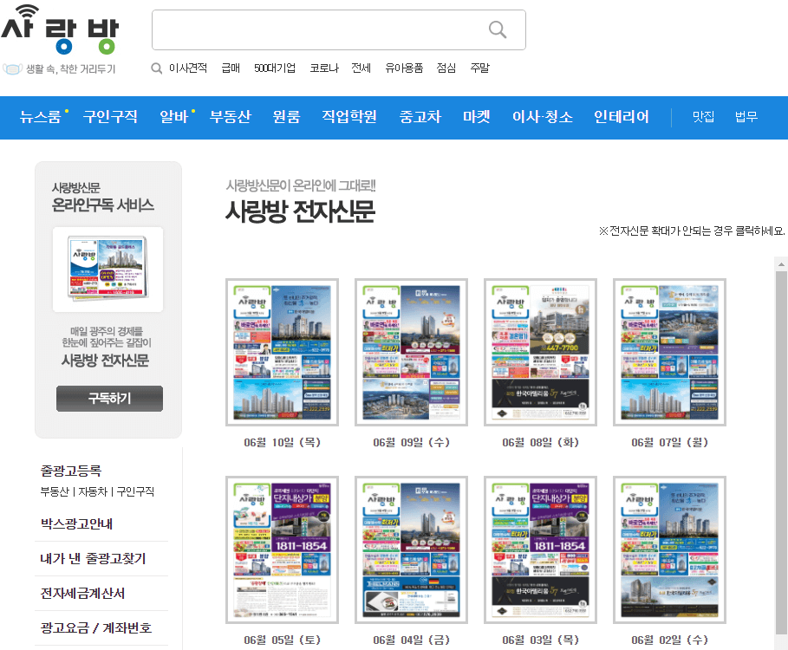This screenshot has width=788, height=650.
Task: Open the 중고차 section
Action: point(420,117)
